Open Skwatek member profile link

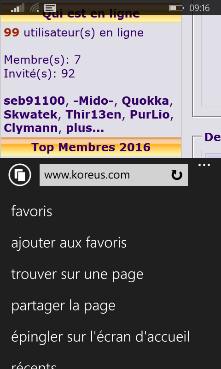click(x=30, y=114)
